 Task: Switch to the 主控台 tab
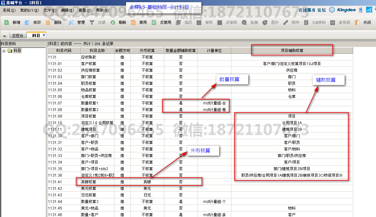(x=18, y=36)
